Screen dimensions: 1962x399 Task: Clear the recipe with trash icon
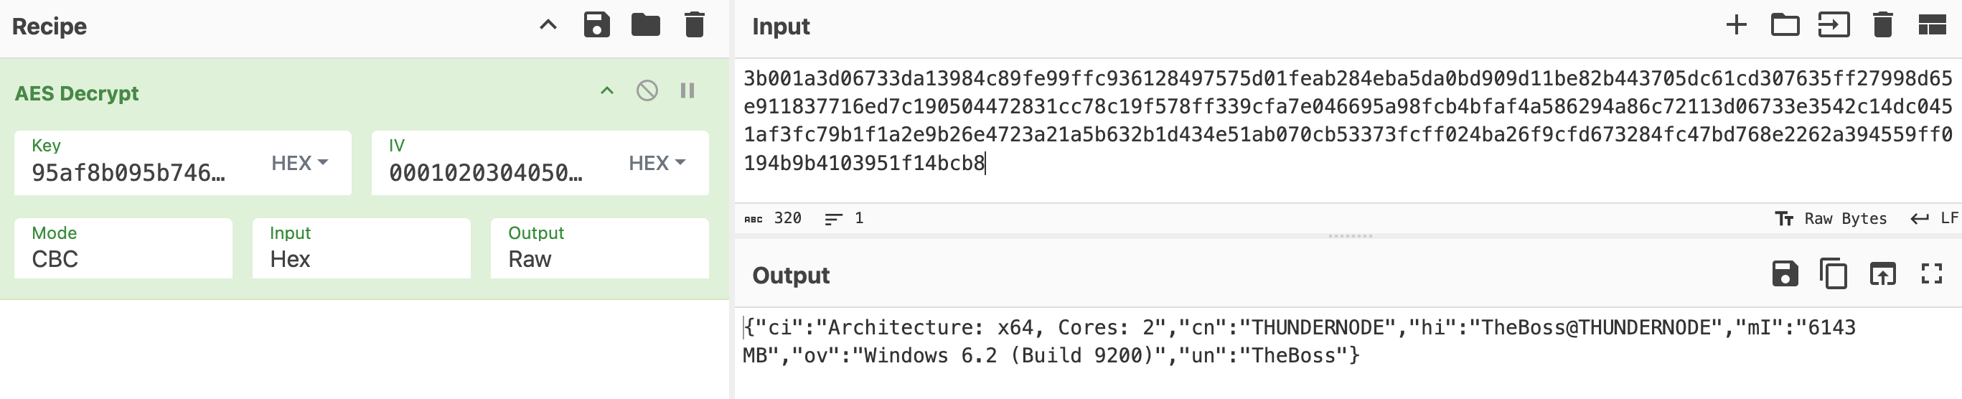point(694,25)
